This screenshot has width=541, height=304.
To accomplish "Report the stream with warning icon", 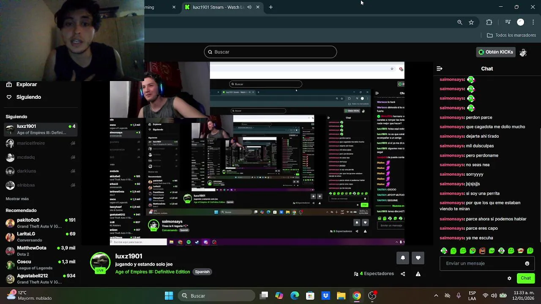I will tap(418, 274).
